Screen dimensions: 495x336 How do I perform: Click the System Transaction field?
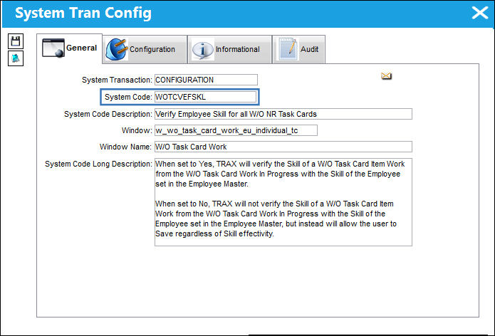tap(206, 80)
